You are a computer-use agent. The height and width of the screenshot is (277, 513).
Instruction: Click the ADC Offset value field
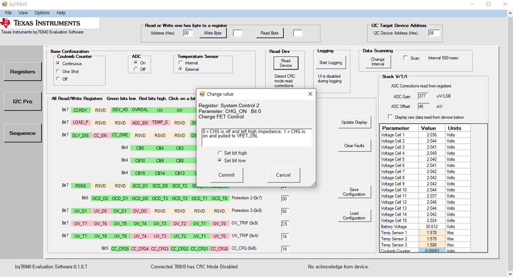click(423, 107)
